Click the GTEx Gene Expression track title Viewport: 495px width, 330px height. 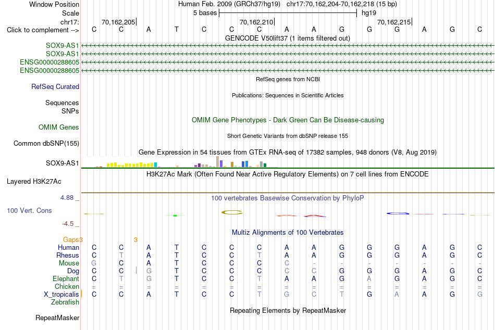tap(288, 153)
